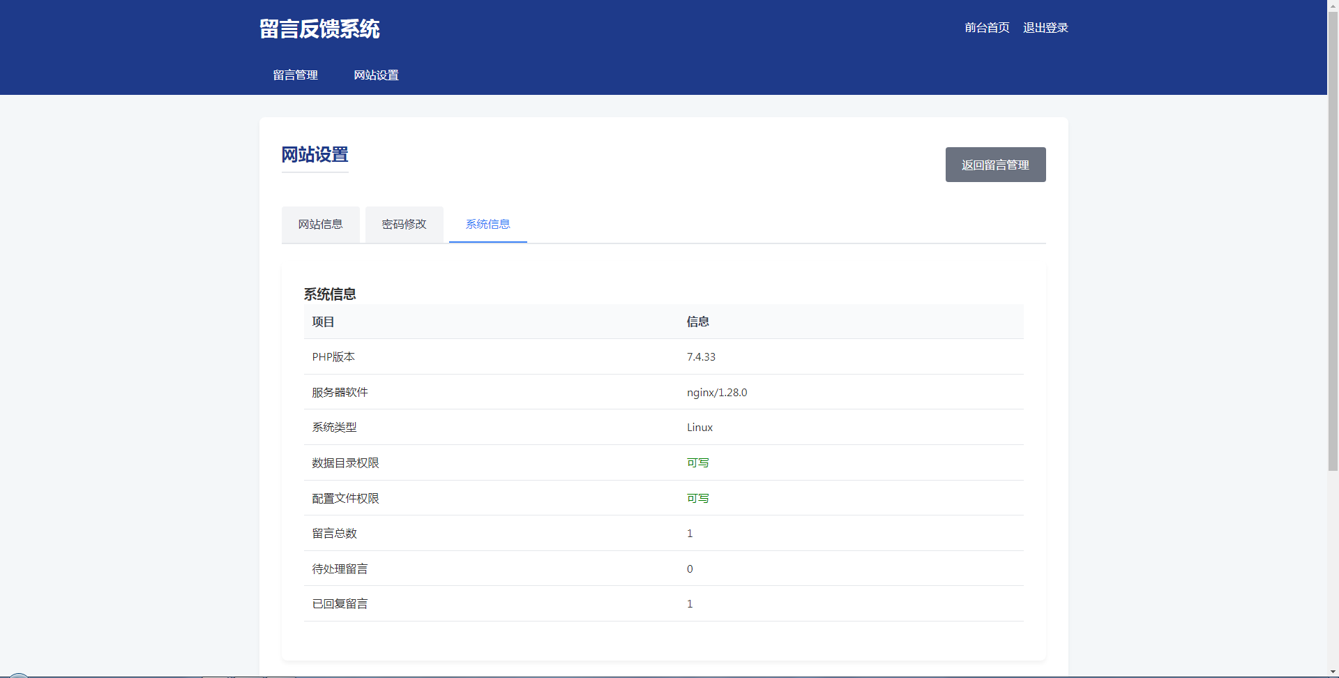Click 退出登录 to log out
Image resolution: width=1339 pixels, height=678 pixels.
(1045, 28)
